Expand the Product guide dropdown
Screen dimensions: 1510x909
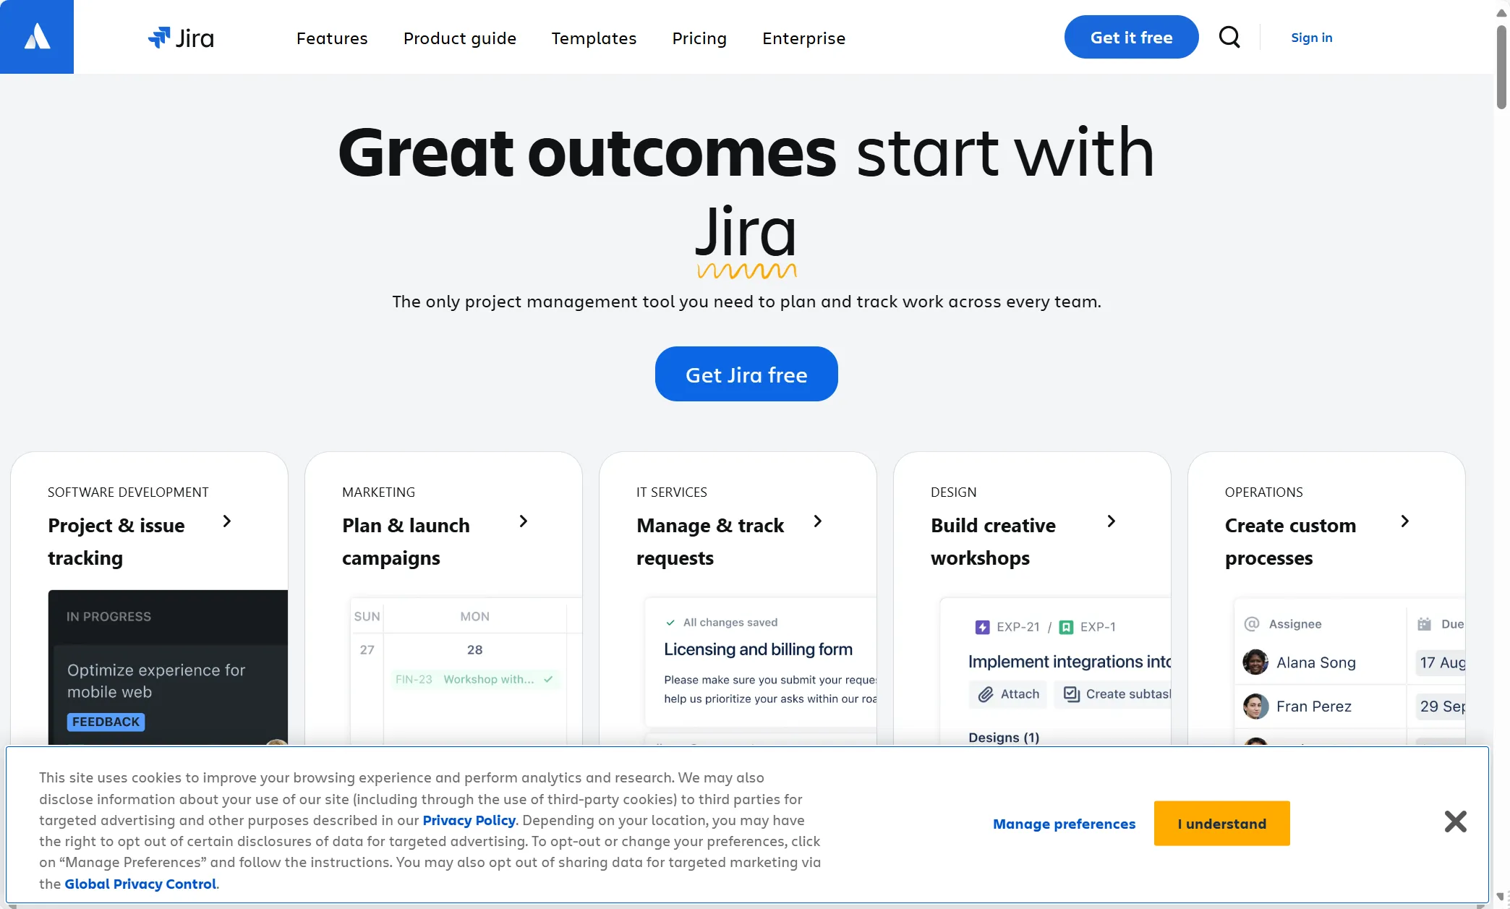459,37
